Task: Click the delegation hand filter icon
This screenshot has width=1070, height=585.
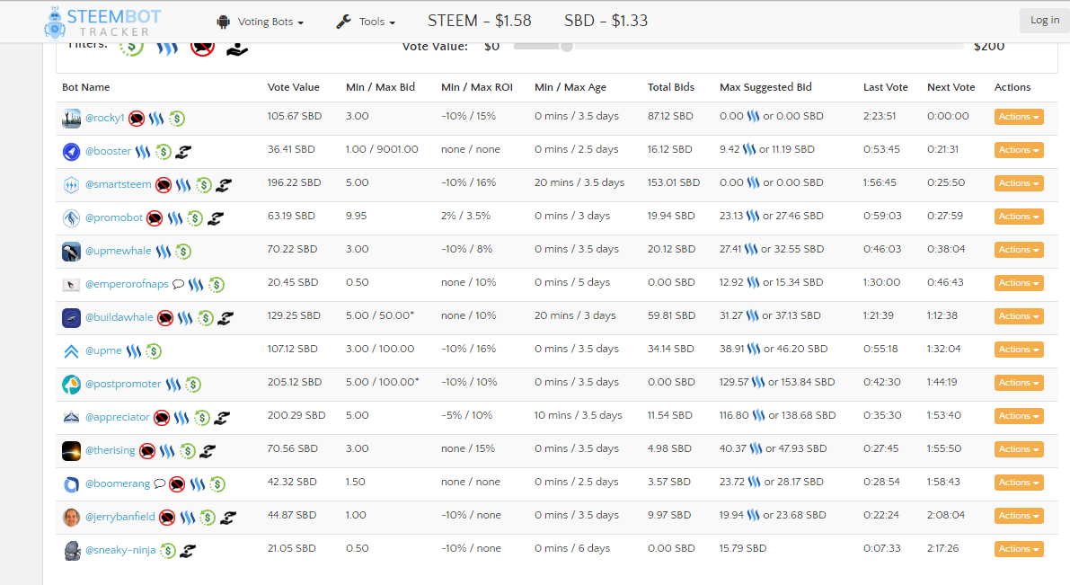Action: 237,48
